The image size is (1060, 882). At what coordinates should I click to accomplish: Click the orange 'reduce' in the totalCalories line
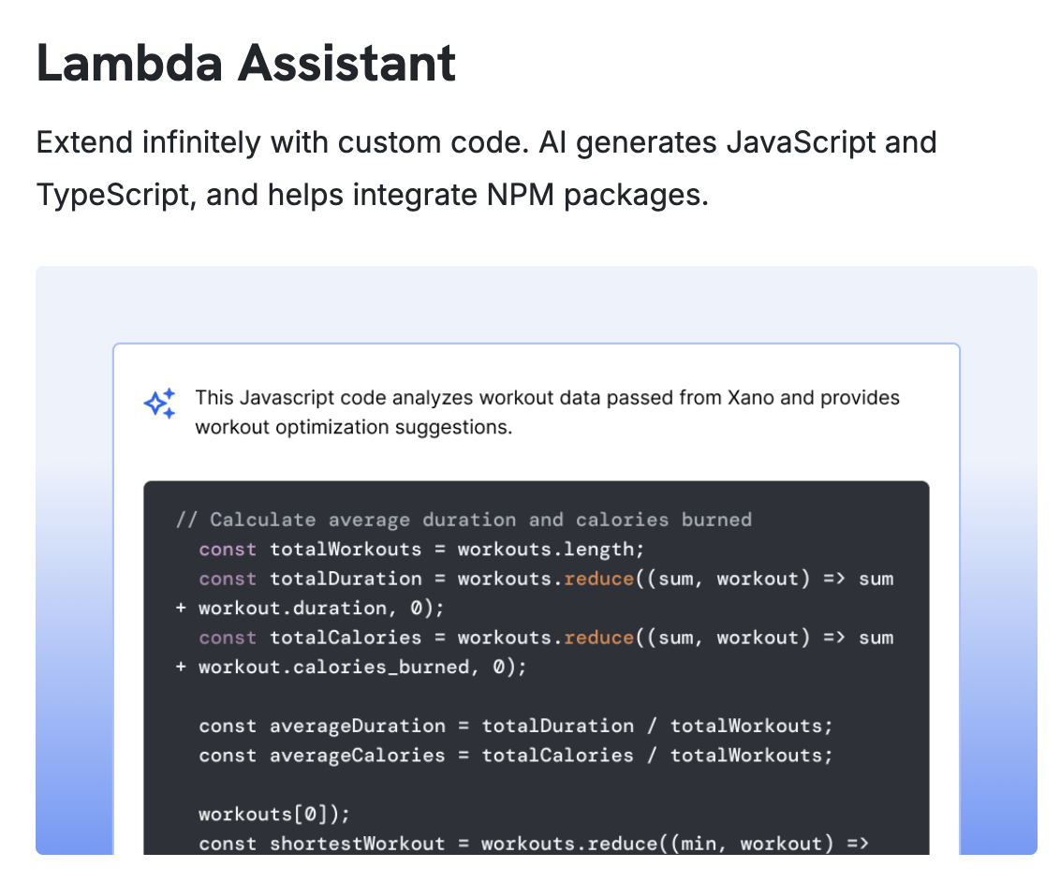pyautogui.click(x=598, y=638)
